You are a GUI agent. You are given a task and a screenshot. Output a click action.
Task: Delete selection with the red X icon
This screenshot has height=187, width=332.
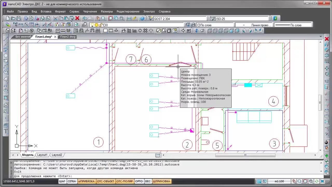[x=77, y=18]
